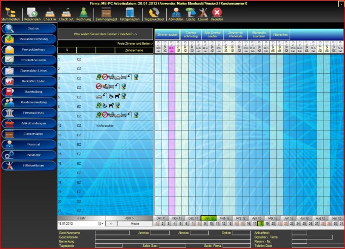
Task: Select day 18 in the day strip
Action: tap(261, 224)
